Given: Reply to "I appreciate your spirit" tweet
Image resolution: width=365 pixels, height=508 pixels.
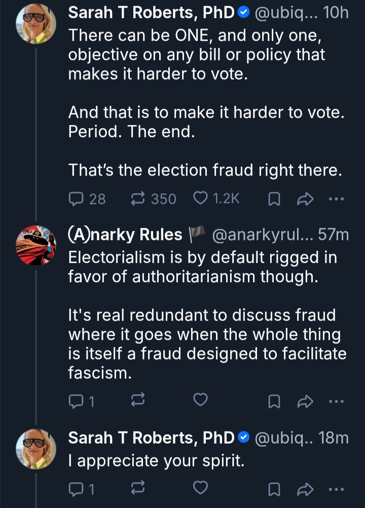Looking at the screenshot, I should coord(76,488).
